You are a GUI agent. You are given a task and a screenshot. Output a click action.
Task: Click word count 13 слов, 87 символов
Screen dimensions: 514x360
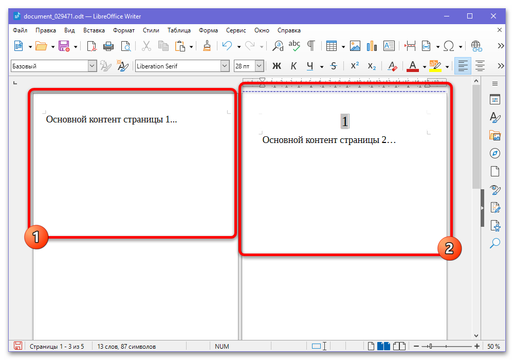tap(126, 346)
